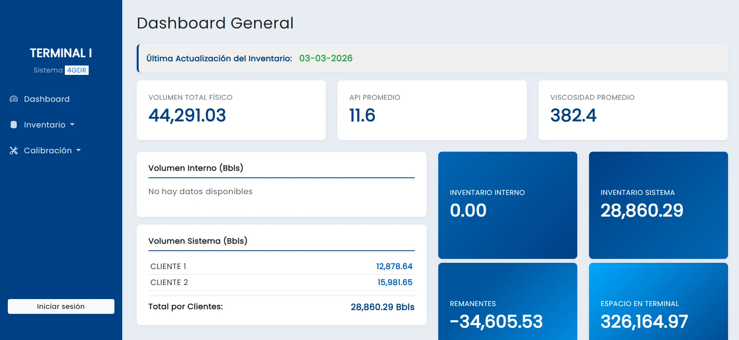The image size is (739, 340).
Task: Click the Volumen Total Físico value 44,291.03
Action: click(187, 115)
